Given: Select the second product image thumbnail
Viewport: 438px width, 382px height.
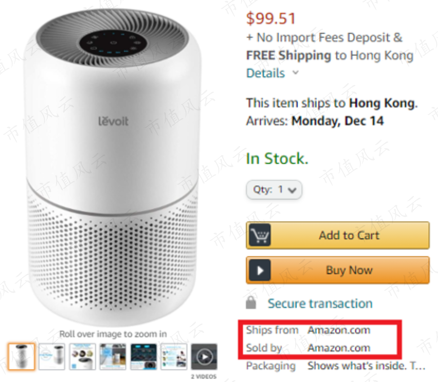Looking at the screenshot, I should (x=52, y=357).
